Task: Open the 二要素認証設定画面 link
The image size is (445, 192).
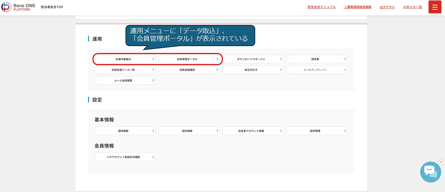Action: click(x=357, y=7)
